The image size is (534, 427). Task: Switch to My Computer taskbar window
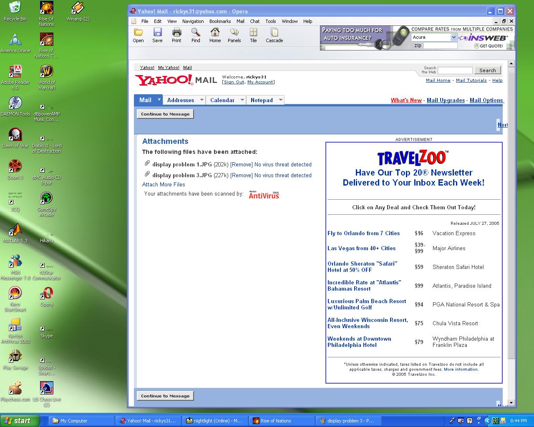(x=82, y=421)
